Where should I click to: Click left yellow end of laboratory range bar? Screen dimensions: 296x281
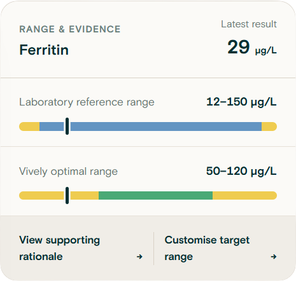click(x=29, y=127)
